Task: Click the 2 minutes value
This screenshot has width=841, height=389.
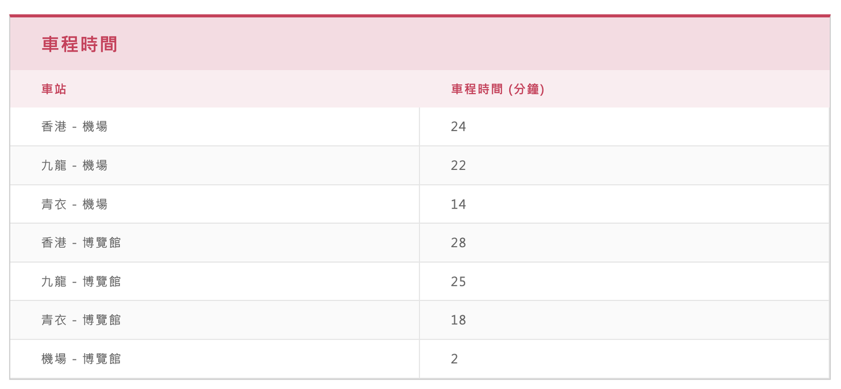Action: click(x=454, y=359)
